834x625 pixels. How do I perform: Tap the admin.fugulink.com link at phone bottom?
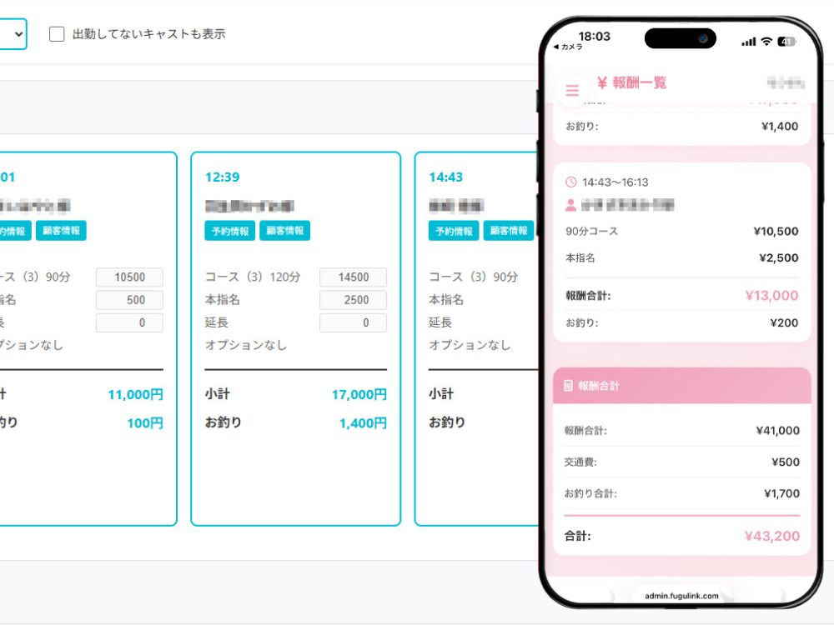tap(681, 595)
